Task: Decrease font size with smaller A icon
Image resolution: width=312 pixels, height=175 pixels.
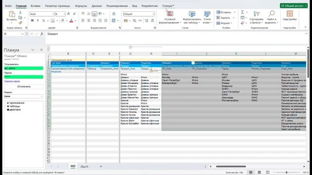Action: click(75, 14)
